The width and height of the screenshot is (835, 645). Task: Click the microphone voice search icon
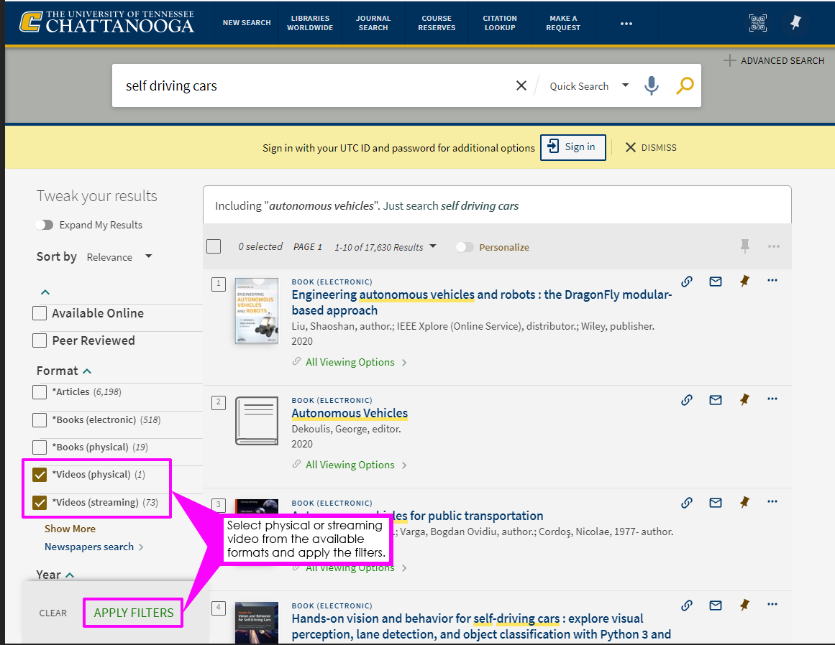(651, 86)
